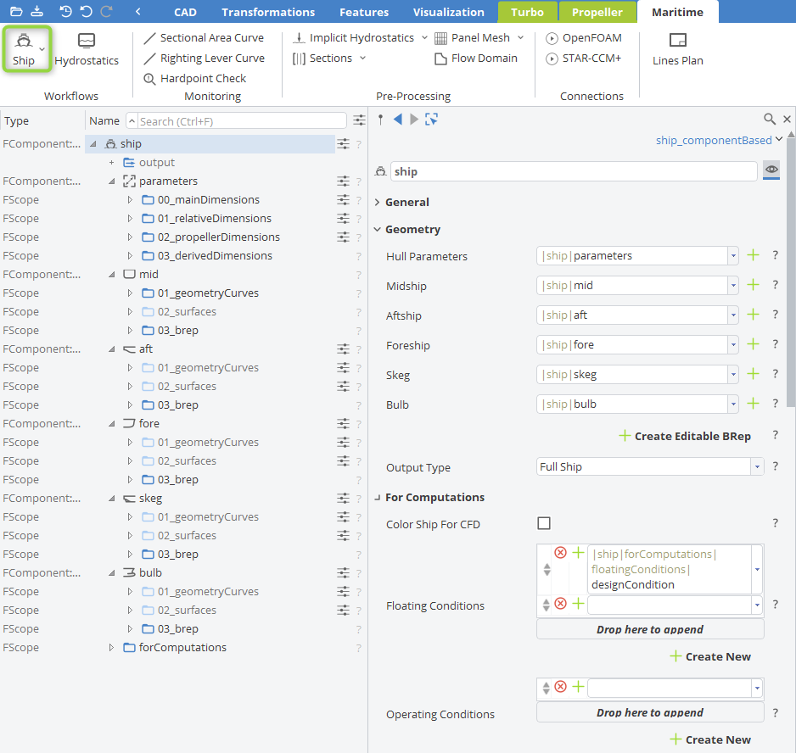Viewport: 796px width, 753px height.
Task: Open the Output Type dropdown
Action: coord(757,467)
